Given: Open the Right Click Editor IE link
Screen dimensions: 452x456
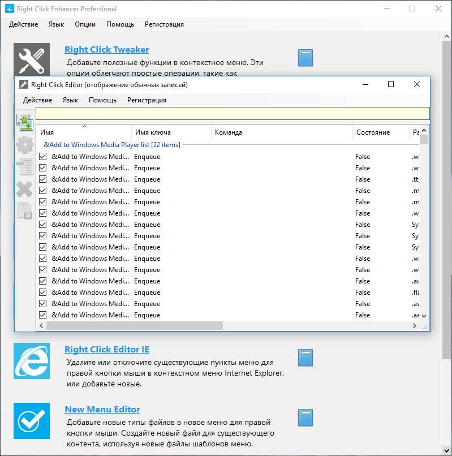Looking at the screenshot, I should [x=107, y=349].
